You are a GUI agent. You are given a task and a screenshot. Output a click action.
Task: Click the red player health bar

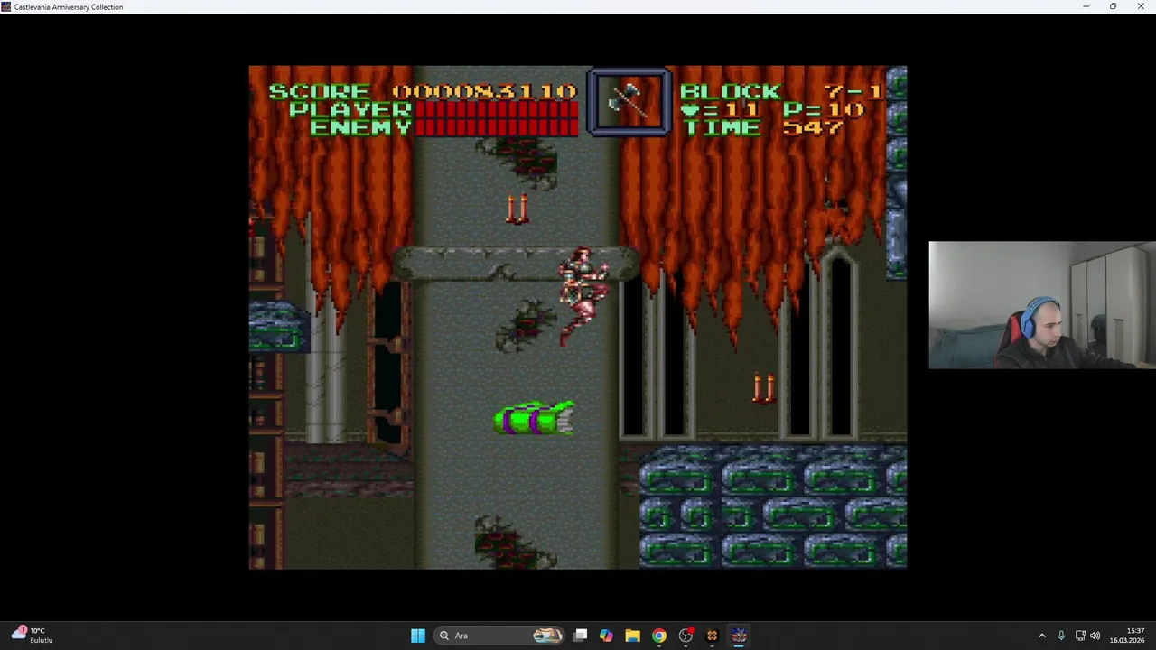[497, 110]
